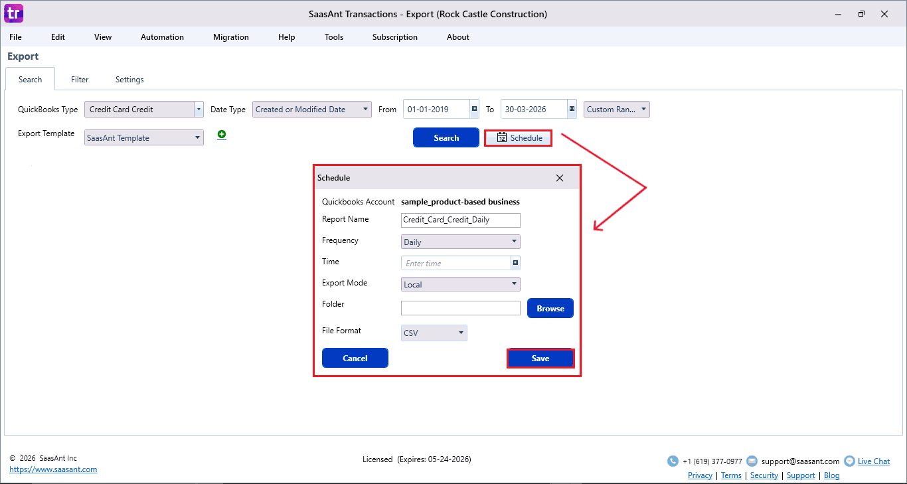Click the Report Name input field
907x484 pixels.
coord(461,220)
